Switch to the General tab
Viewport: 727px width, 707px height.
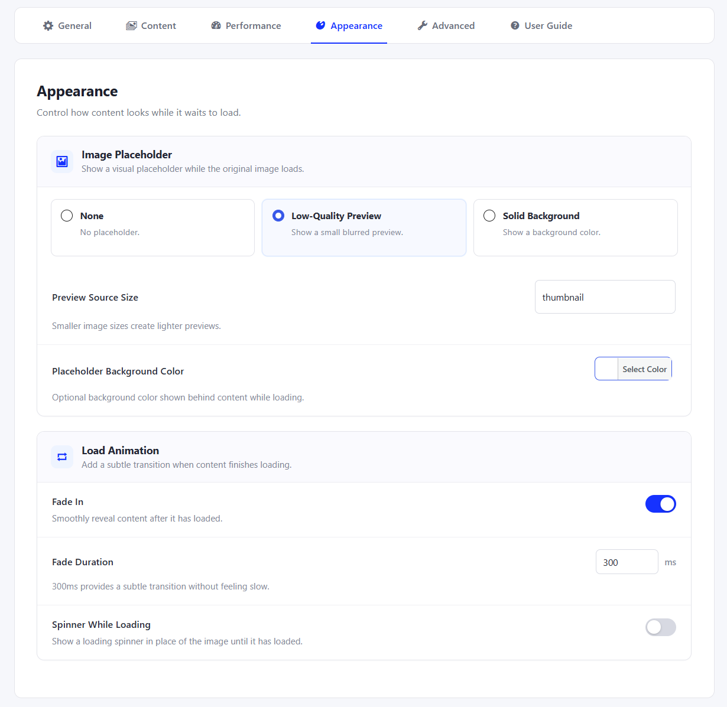pyautogui.click(x=67, y=25)
